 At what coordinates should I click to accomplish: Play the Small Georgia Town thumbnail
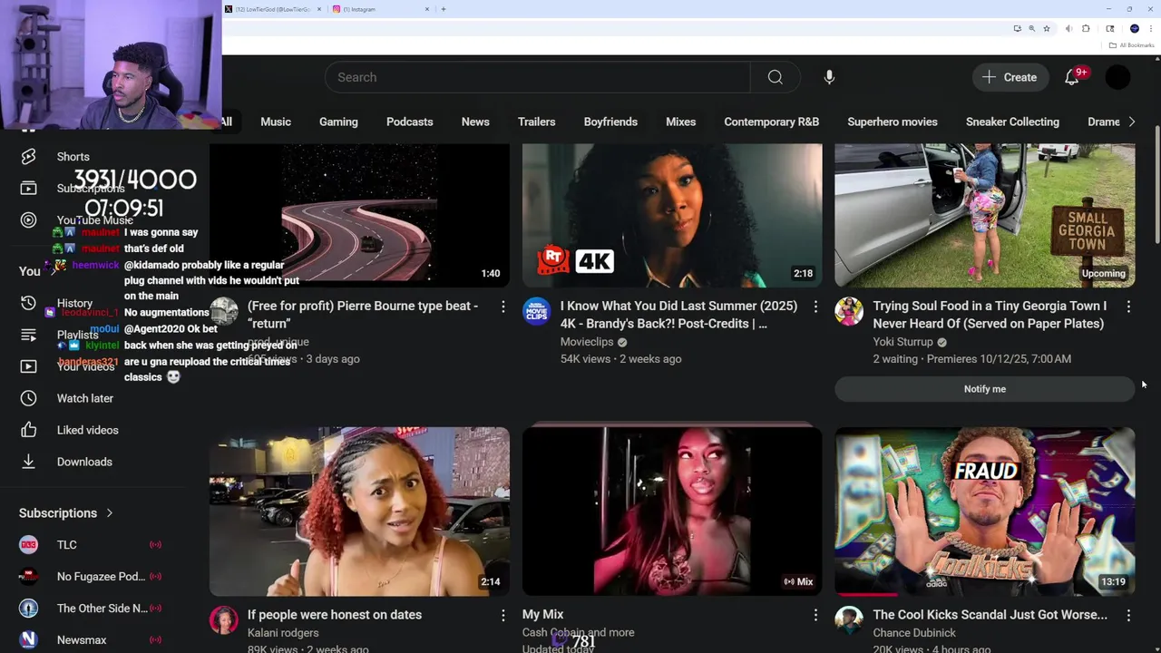click(x=984, y=215)
